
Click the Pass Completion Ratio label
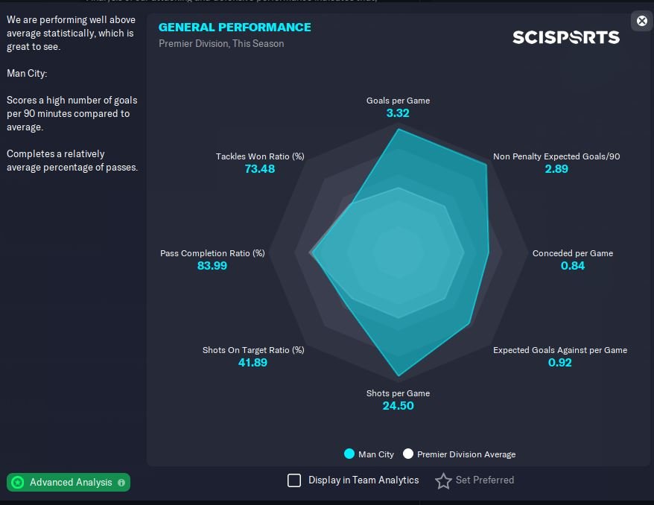pos(212,253)
